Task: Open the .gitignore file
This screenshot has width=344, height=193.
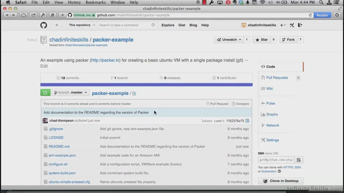Action: pos(56,129)
